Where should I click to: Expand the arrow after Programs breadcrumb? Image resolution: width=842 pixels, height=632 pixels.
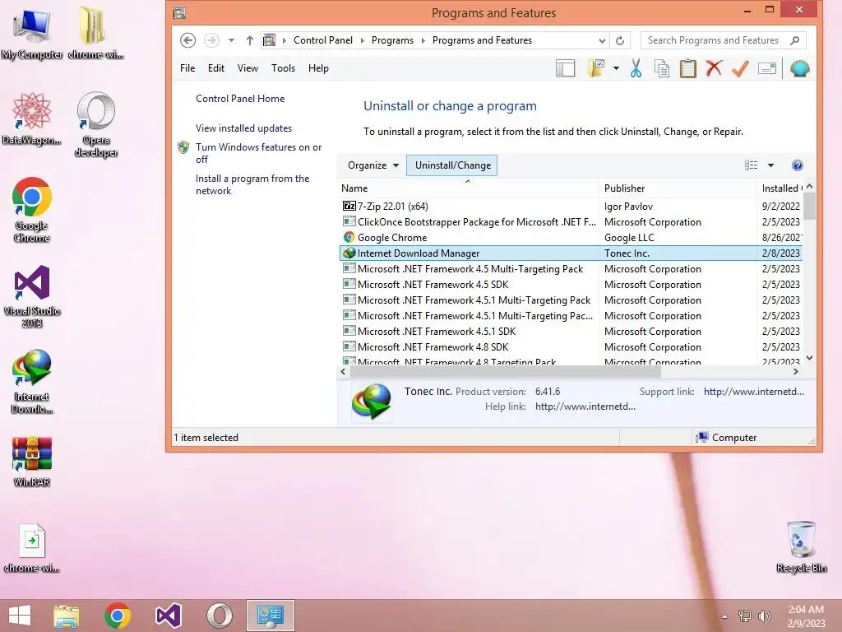[423, 40]
